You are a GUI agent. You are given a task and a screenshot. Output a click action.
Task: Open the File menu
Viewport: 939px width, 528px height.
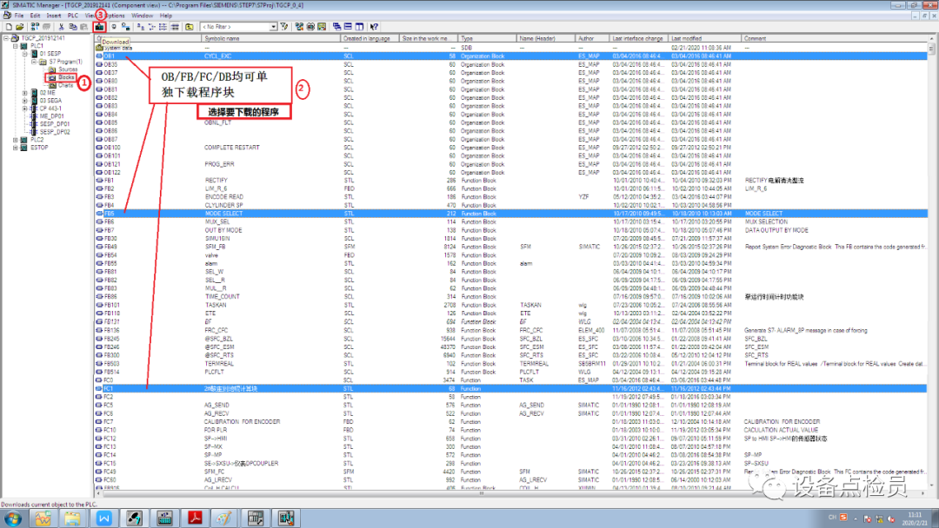19,16
